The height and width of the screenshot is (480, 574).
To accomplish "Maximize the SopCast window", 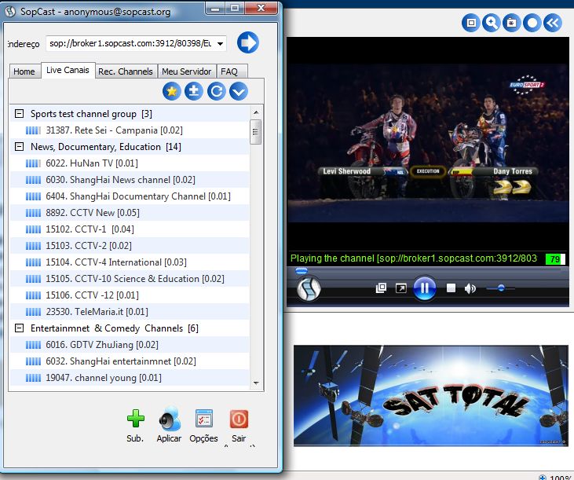I will [235, 8].
